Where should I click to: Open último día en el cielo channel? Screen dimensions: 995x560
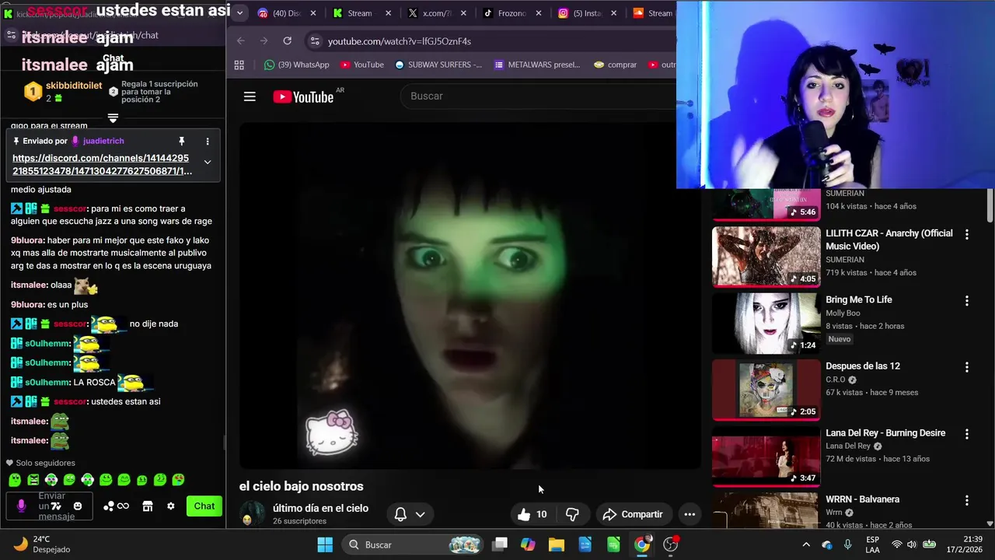coord(320,508)
